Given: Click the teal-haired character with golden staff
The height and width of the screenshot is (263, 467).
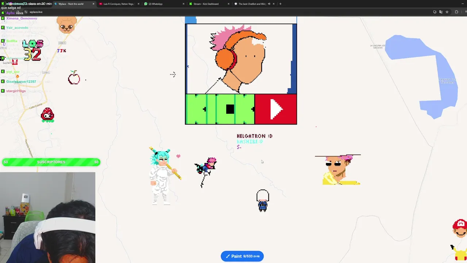Looking at the screenshot, I should point(164,176).
